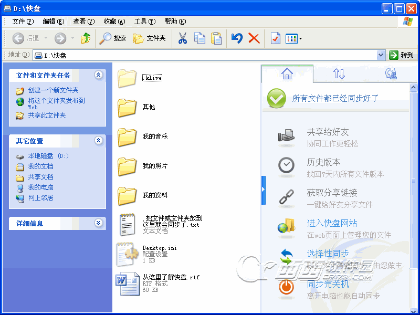Viewport: 420px width, 315px height.
Task: Toggle the 文件夹 folders pane button
Action: coord(150,38)
